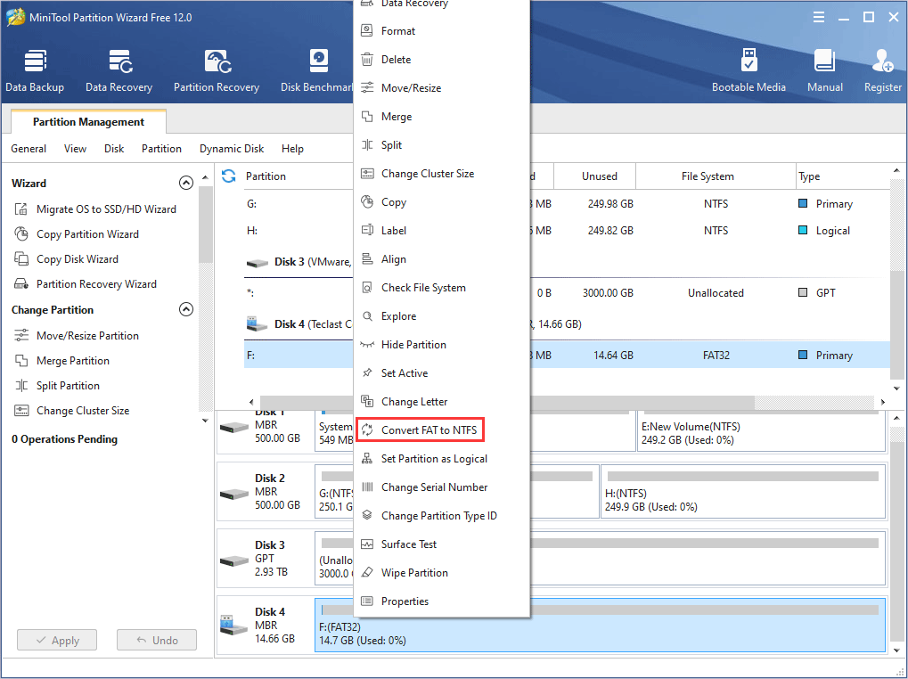908x679 pixels.
Task: Open the Bootable Media creator
Action: 748,70
